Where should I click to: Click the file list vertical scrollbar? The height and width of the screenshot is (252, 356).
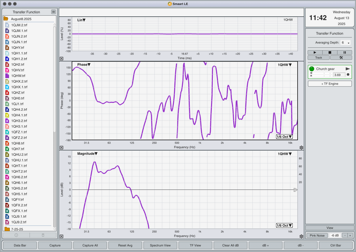pos(55,79)
